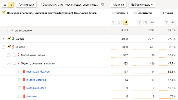
Task: Enable hiding statistically unreliable data checkbox
Action: pos(40,5)
